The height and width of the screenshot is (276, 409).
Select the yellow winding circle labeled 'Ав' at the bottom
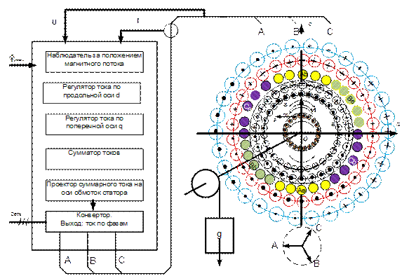pos(302,190)
